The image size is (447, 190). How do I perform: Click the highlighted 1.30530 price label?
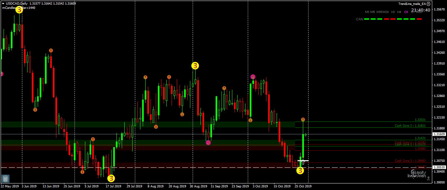tap(439, 167)
